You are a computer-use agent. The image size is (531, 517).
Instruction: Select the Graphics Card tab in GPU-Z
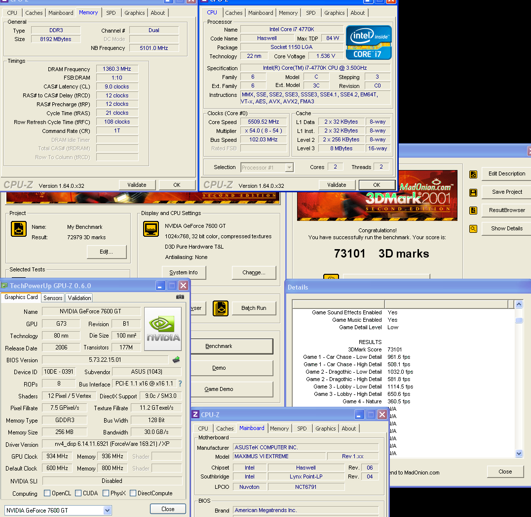click(x=21, y=297)
